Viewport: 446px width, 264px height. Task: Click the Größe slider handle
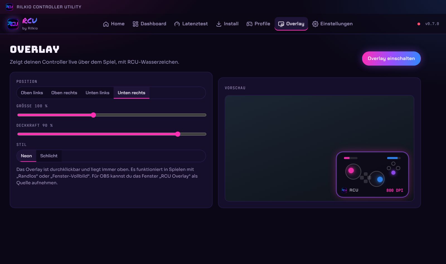pos(93,115)
